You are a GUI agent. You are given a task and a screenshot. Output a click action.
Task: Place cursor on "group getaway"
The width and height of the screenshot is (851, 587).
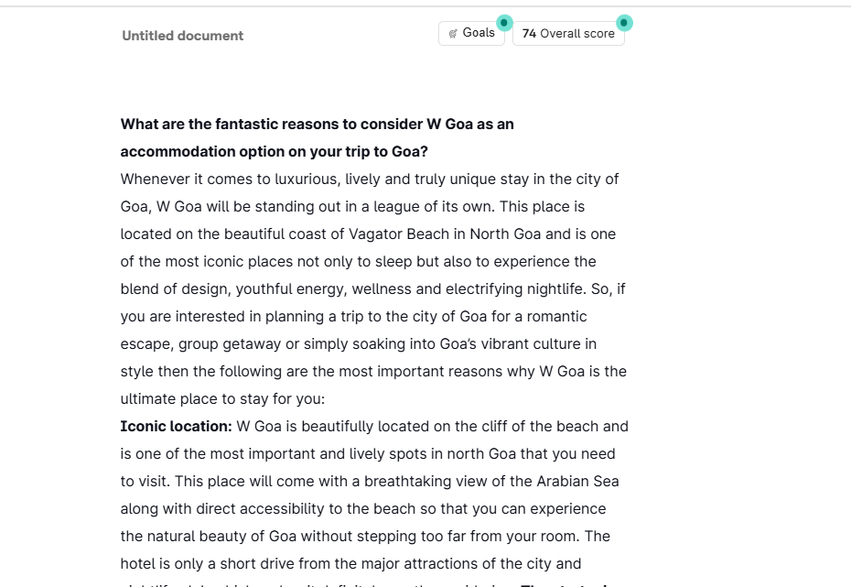tap(223, 343)
